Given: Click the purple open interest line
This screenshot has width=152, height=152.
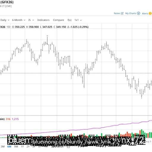Looking at the screenshot, I should coord(76,130).
